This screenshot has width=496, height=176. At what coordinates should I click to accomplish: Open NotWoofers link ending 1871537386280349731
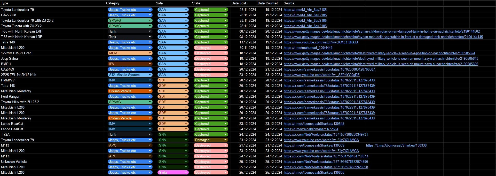pos(326,134)
